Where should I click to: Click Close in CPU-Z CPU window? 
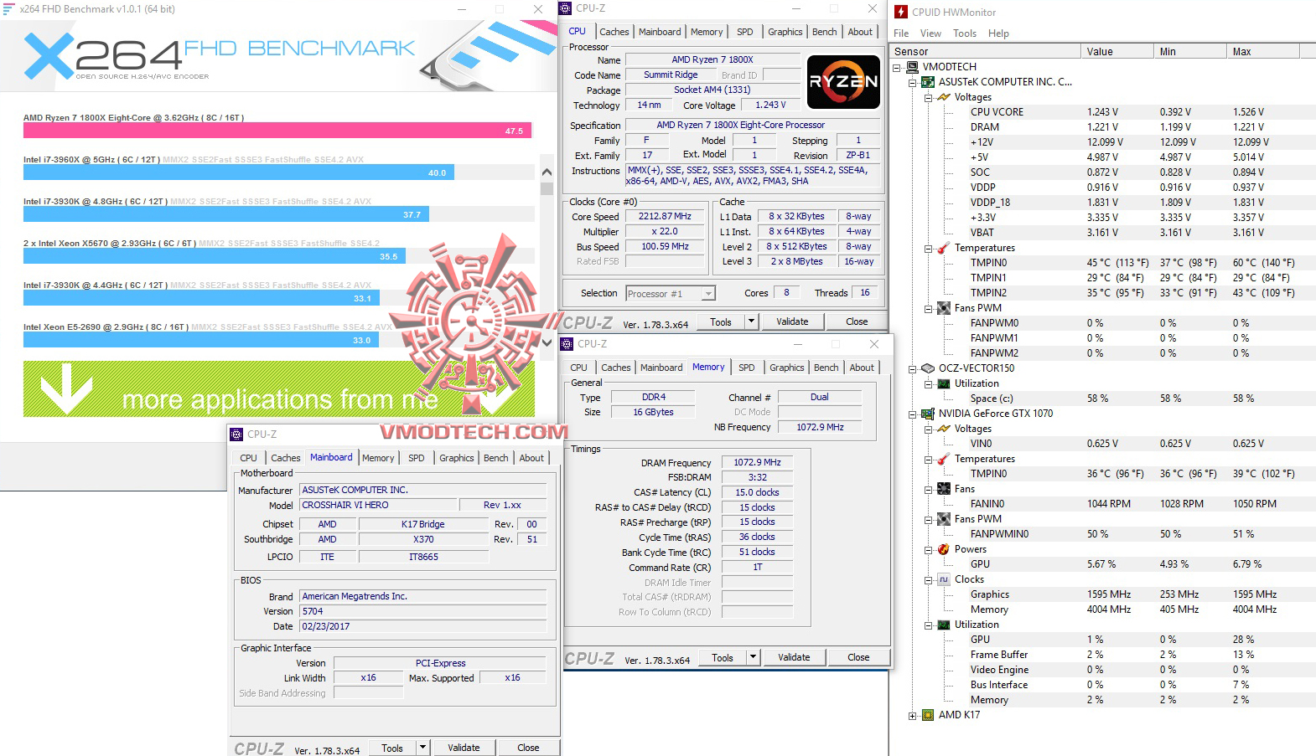[857, 321]
